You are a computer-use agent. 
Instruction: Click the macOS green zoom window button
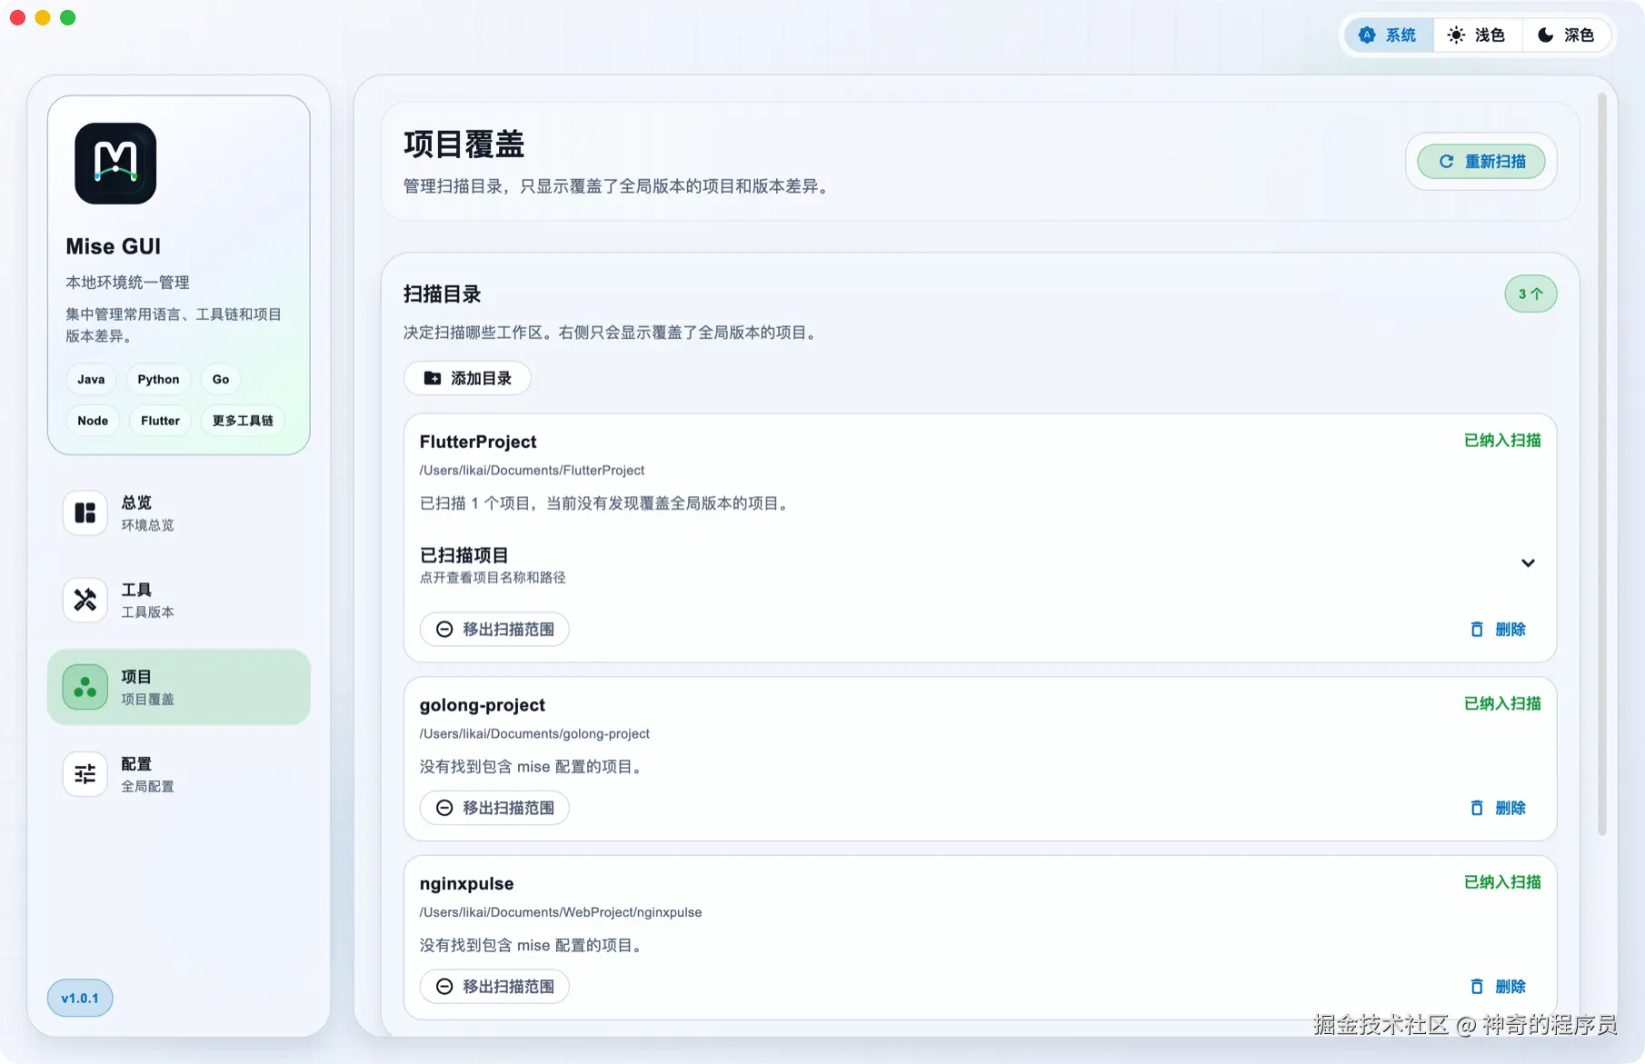[68, 17]
